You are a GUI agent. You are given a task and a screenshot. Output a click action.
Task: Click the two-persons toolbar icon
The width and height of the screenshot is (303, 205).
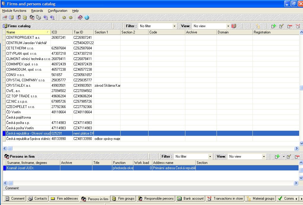click(x=32, y=17)
